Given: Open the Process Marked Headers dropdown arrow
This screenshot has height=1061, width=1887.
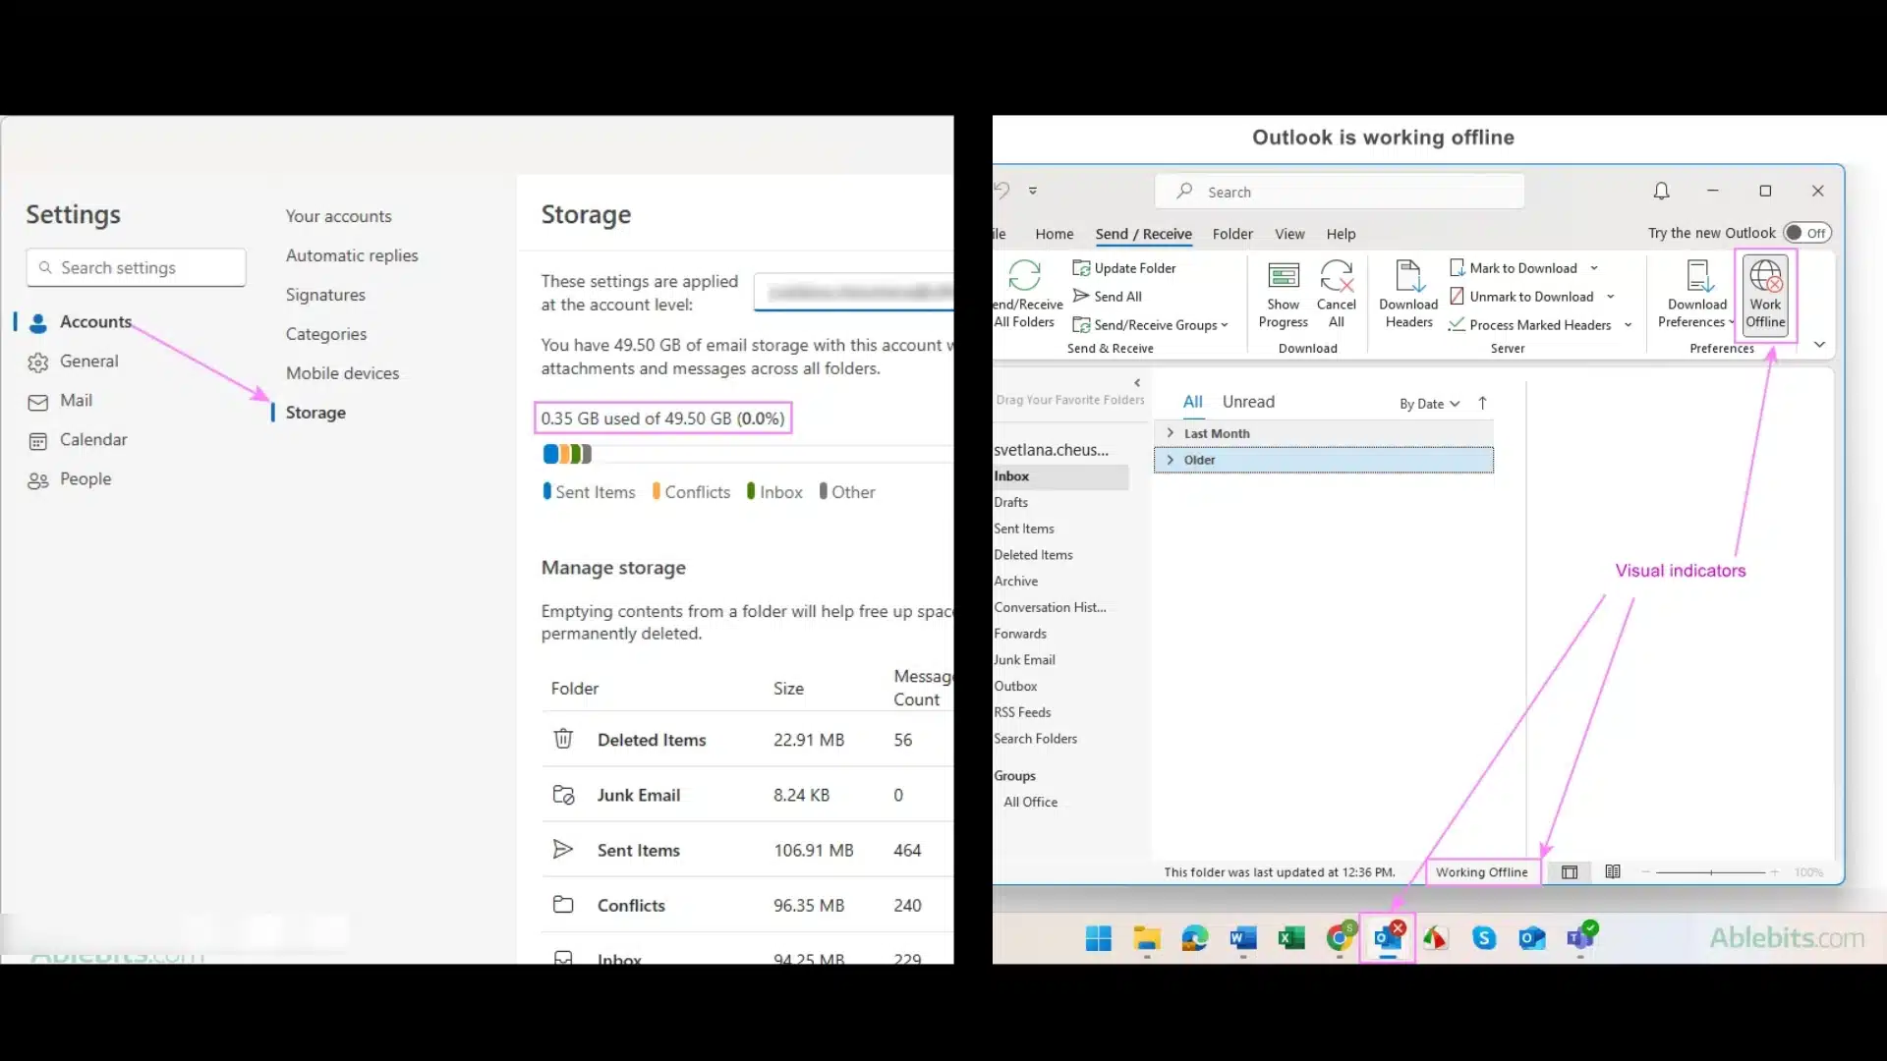Looking at the screenshot, I should pos(1629,325).
